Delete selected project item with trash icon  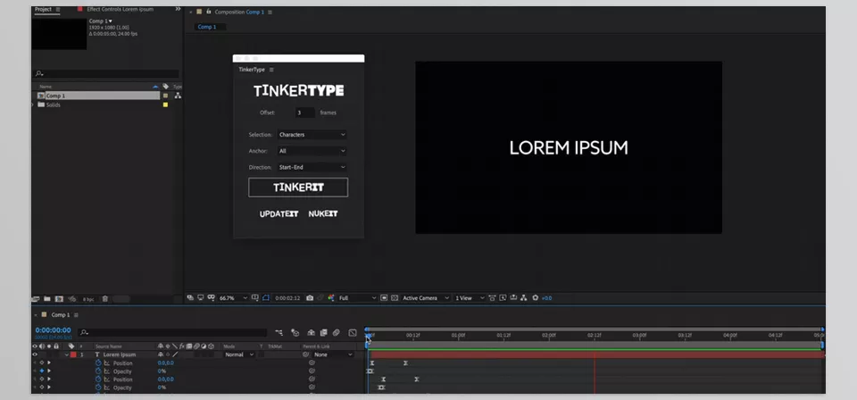pyautogui.click(x=105, y=299)
